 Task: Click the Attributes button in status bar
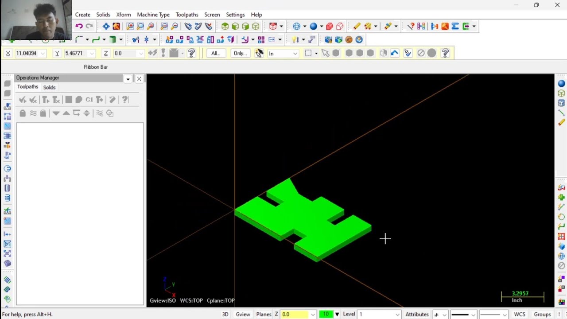[x=417, y=314]
